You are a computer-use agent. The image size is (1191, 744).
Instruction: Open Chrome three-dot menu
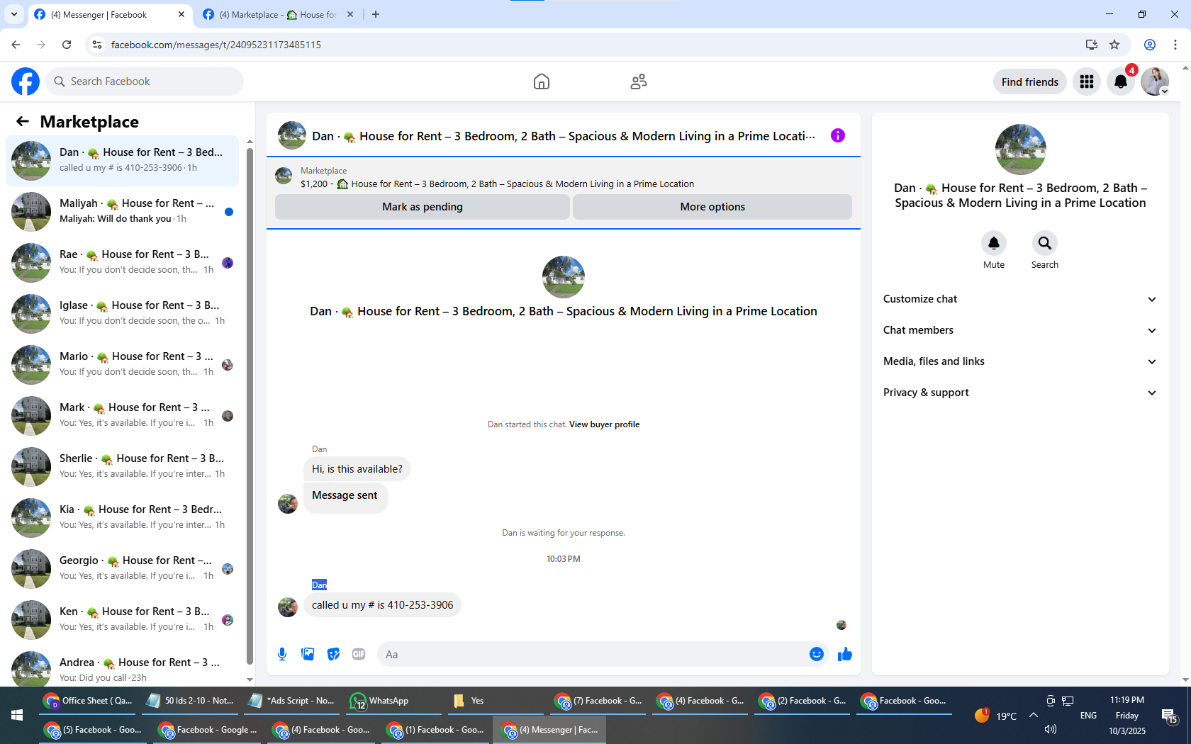1175,45
